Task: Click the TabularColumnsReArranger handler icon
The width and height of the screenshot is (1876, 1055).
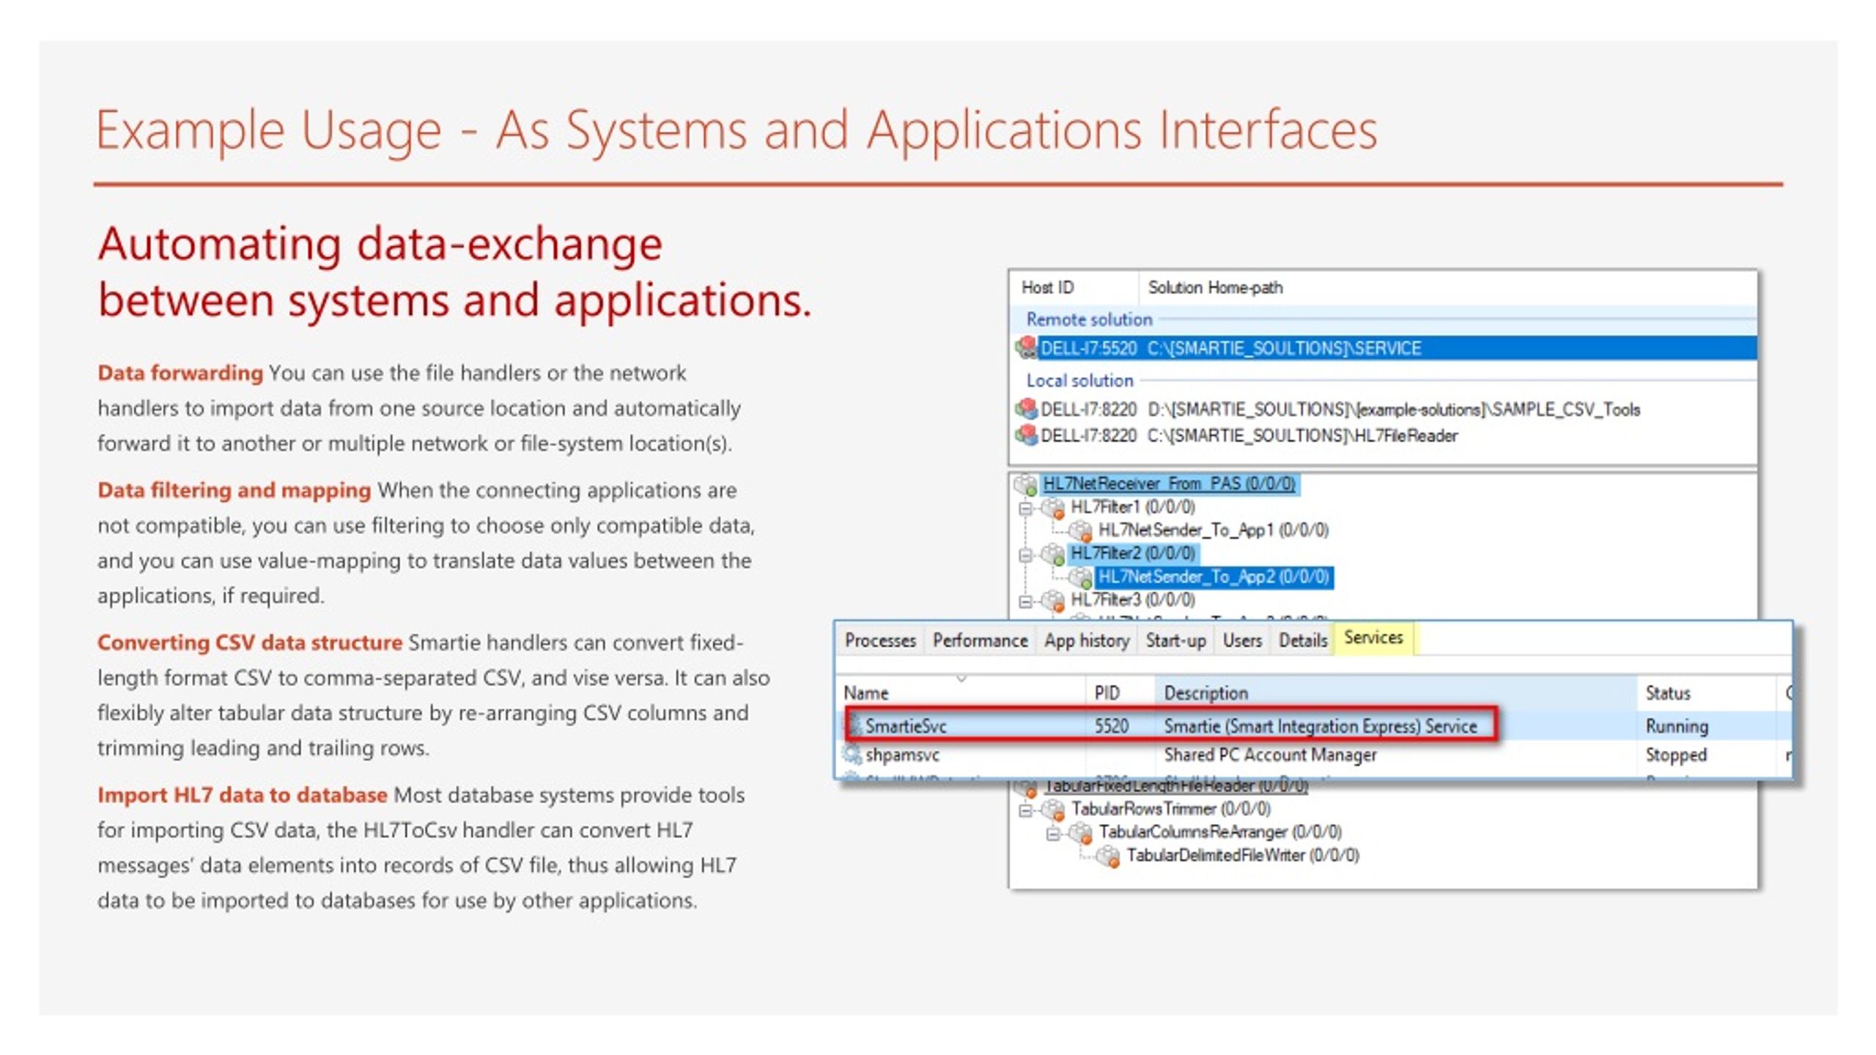Action: (x=1080, y=832)
